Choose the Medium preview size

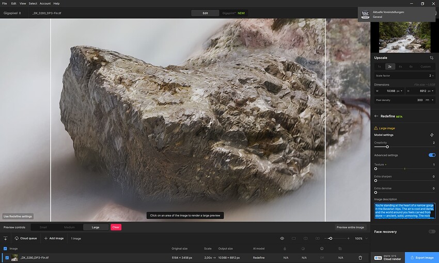click(x=69, y=227)
